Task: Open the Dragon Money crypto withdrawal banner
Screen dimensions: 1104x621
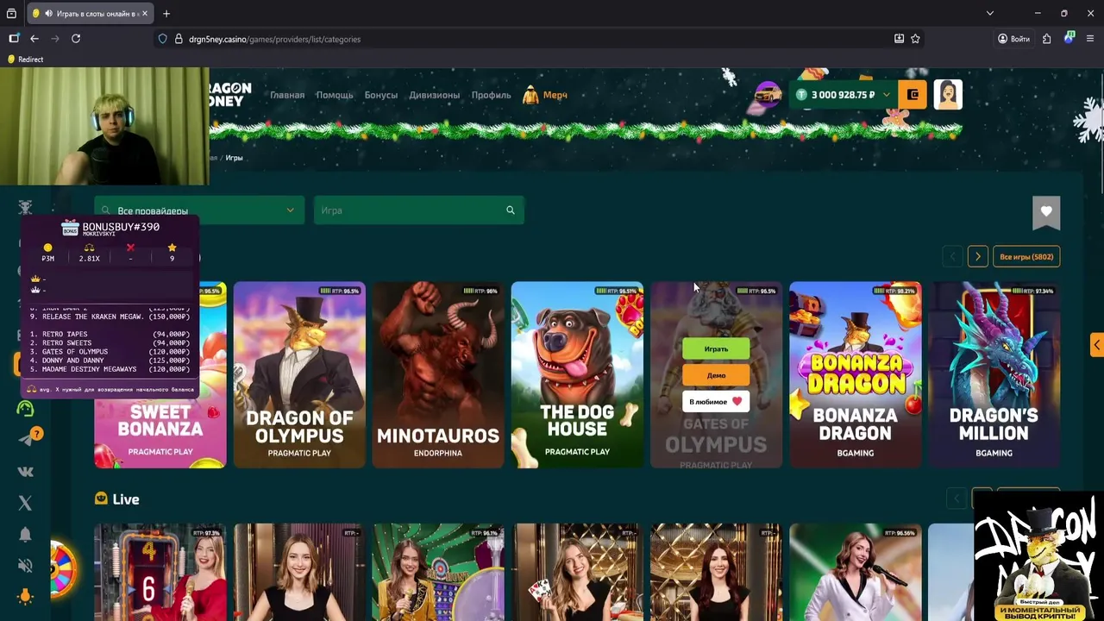Action: pos(1039,558)
